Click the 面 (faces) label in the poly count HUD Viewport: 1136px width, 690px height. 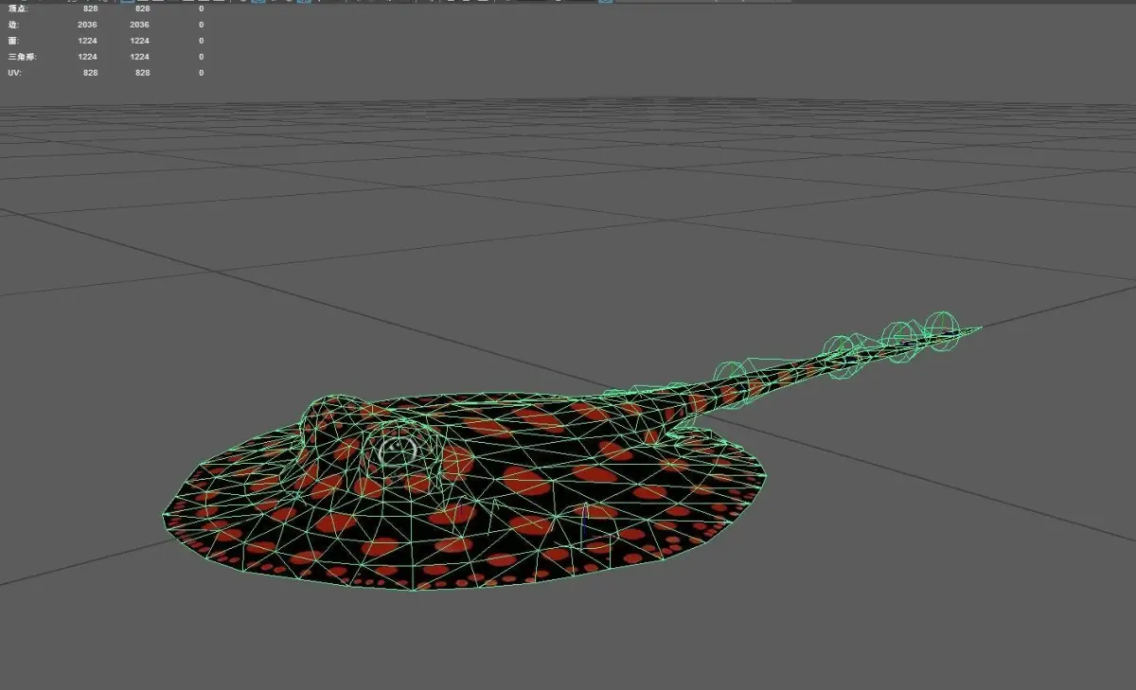pos(11,41)
